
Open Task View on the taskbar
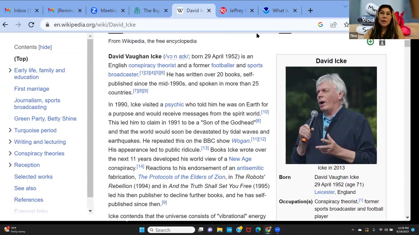(201, 230)
